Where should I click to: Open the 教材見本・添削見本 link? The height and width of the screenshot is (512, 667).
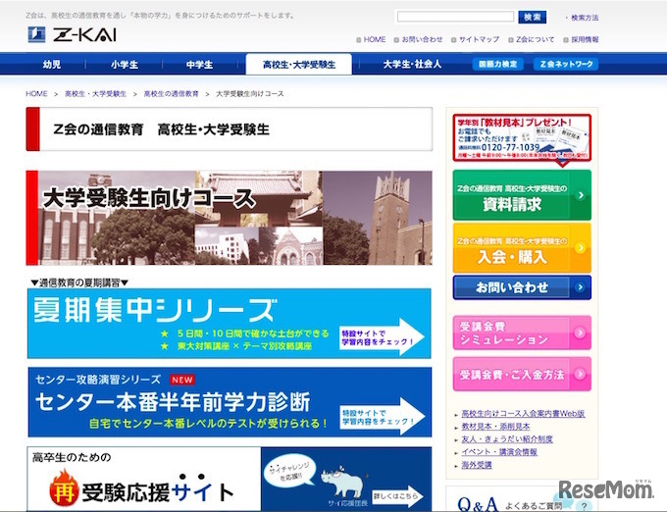(x=495, y=426)
